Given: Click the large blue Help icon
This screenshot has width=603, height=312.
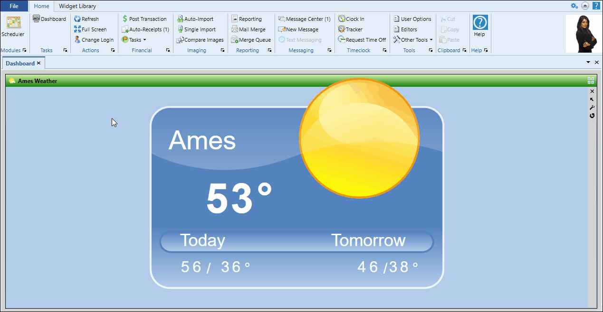Looking at the screenshot, I should coord(480,23).
